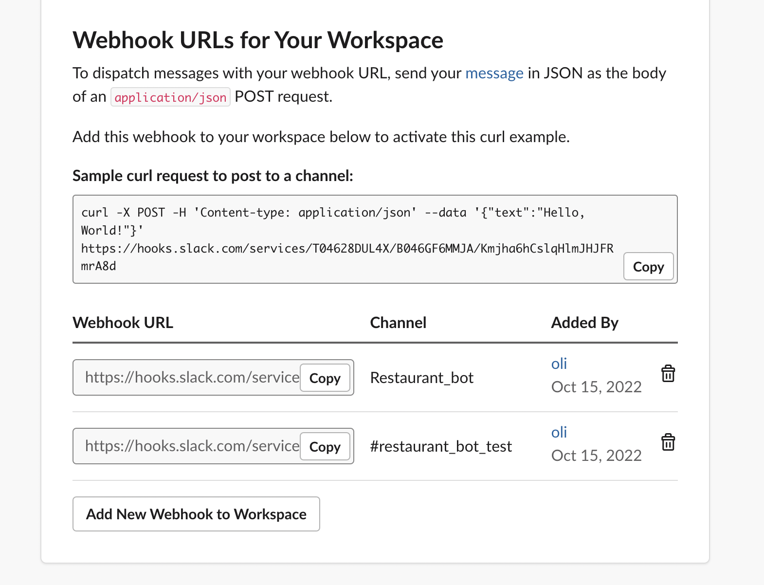Click Oct 15, 2022 in #restaurant_bot_test row
Viewport: 764px width, 585px height.
click(x=596, y=456)
